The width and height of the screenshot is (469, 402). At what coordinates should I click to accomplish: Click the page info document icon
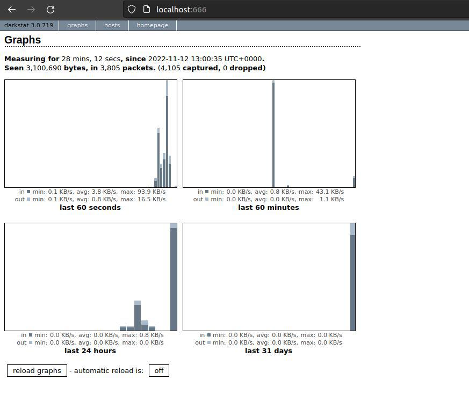coord(147,9)
